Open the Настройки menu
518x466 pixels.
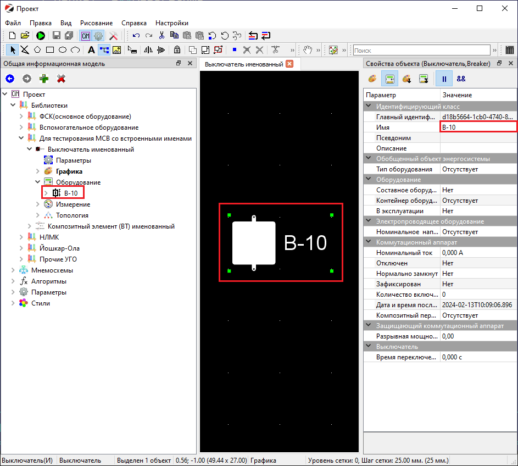[x=171, y=23]
